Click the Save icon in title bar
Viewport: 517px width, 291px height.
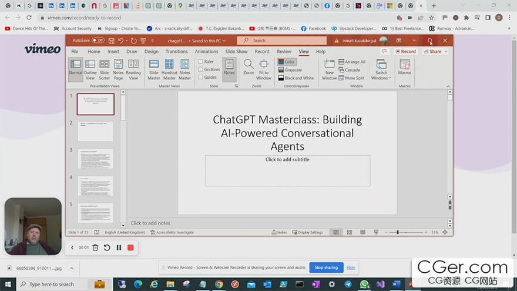coord(112,41)
